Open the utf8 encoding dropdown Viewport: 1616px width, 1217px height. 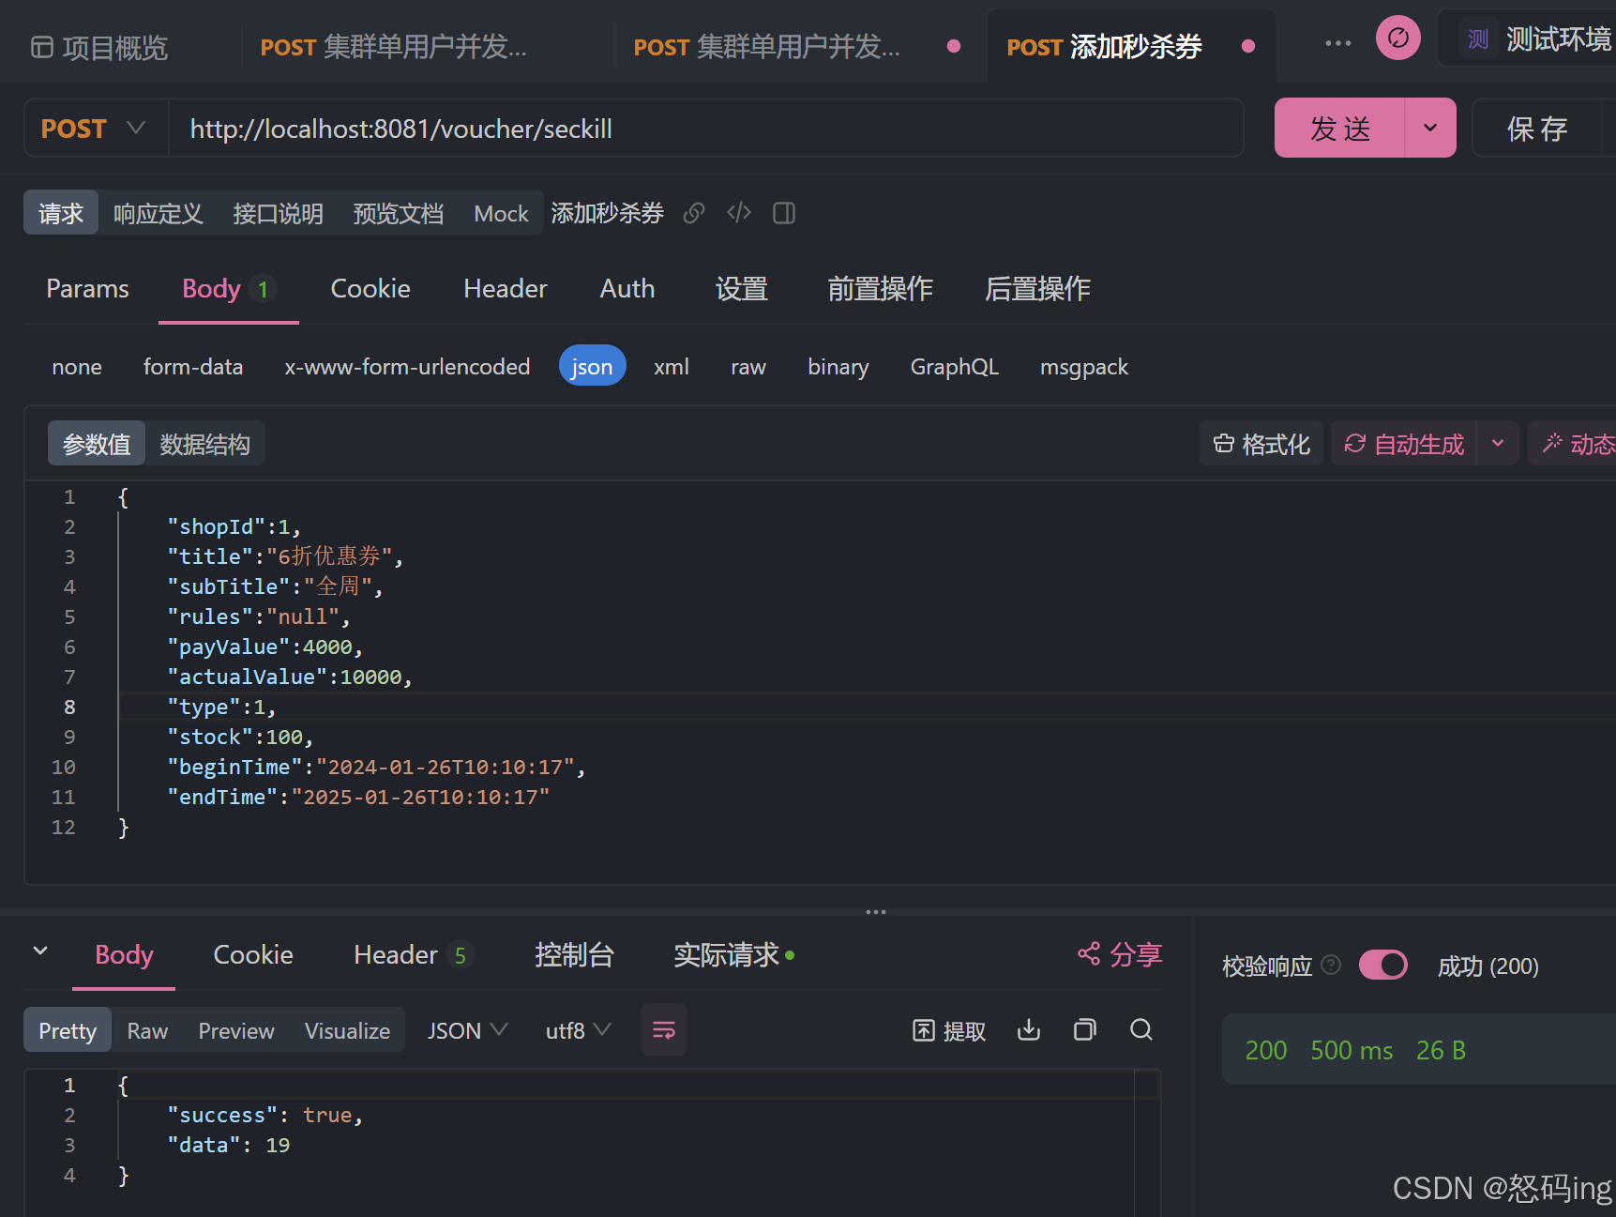tap(578, 1030)
